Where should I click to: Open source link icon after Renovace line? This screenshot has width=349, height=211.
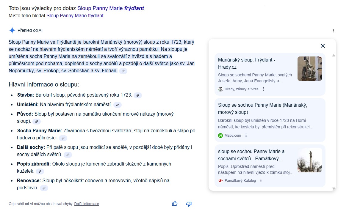click(44, 188)
